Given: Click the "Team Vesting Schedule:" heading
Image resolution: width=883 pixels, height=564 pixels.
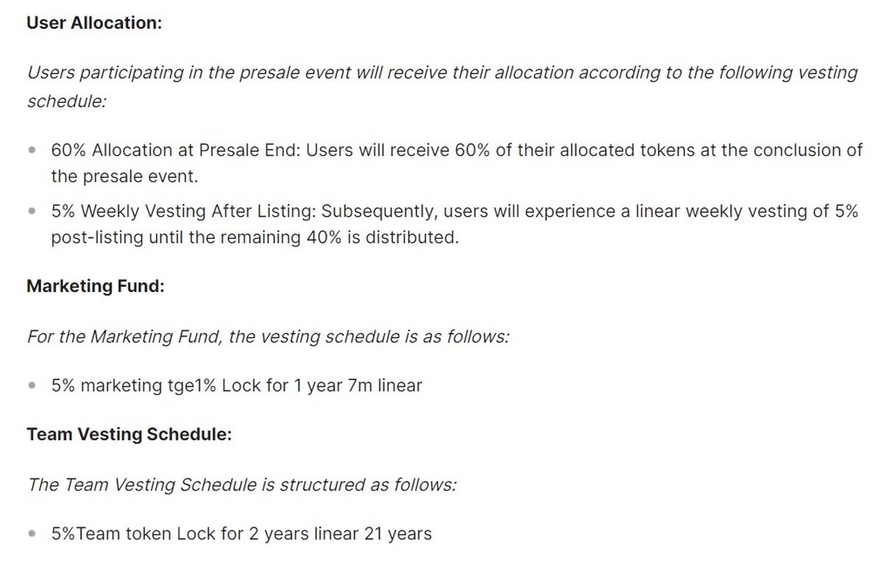Looking at the screenshot, I should pos(130,435).
